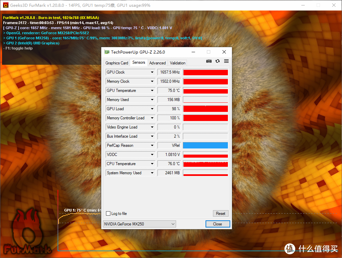Click the GPU-Z title bar app icon

[107, 52]
